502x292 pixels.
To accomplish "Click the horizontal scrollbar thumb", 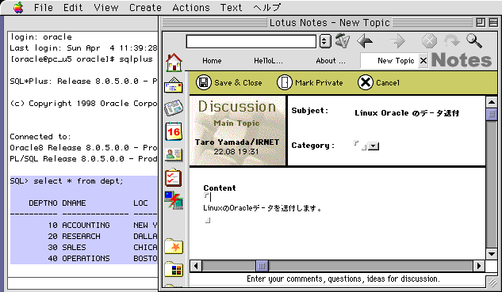I will [262, 266].
